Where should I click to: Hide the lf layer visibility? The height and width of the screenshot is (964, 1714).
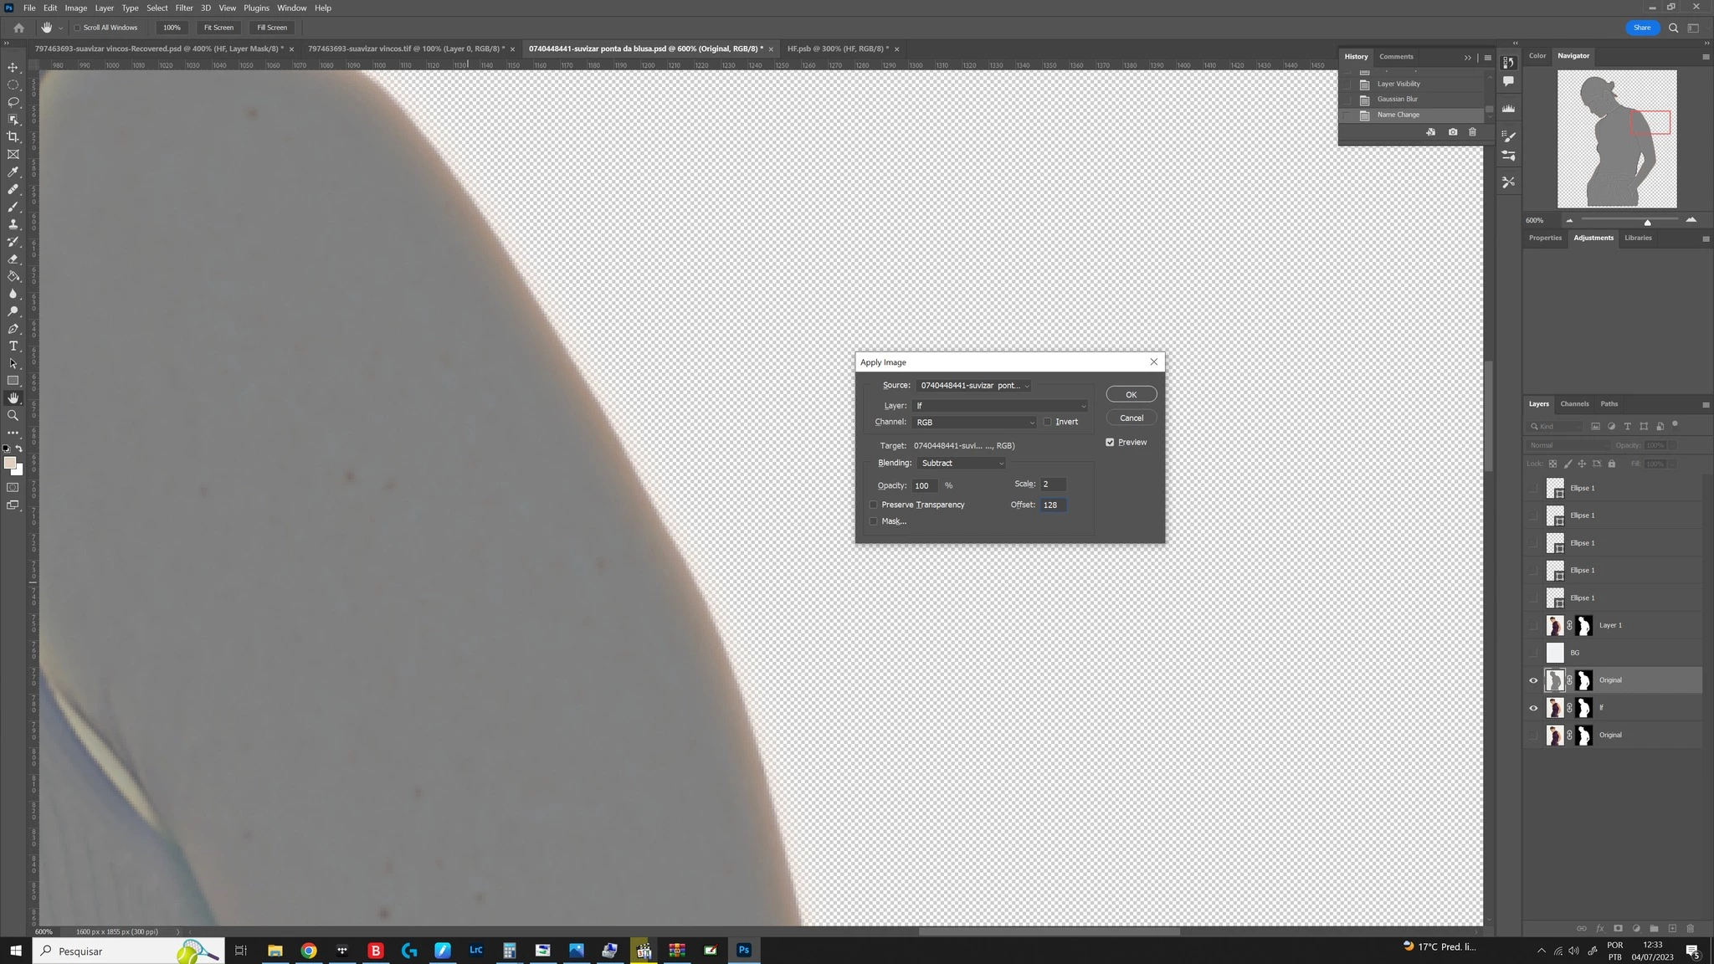[x=1533, y=708]
